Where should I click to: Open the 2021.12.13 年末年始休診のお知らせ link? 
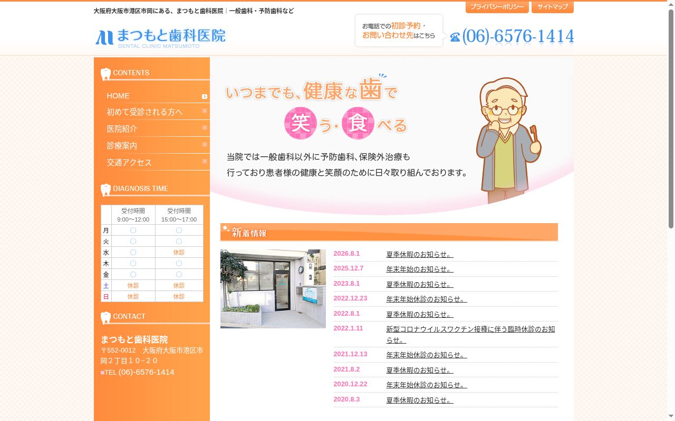(x=427, y=355)
